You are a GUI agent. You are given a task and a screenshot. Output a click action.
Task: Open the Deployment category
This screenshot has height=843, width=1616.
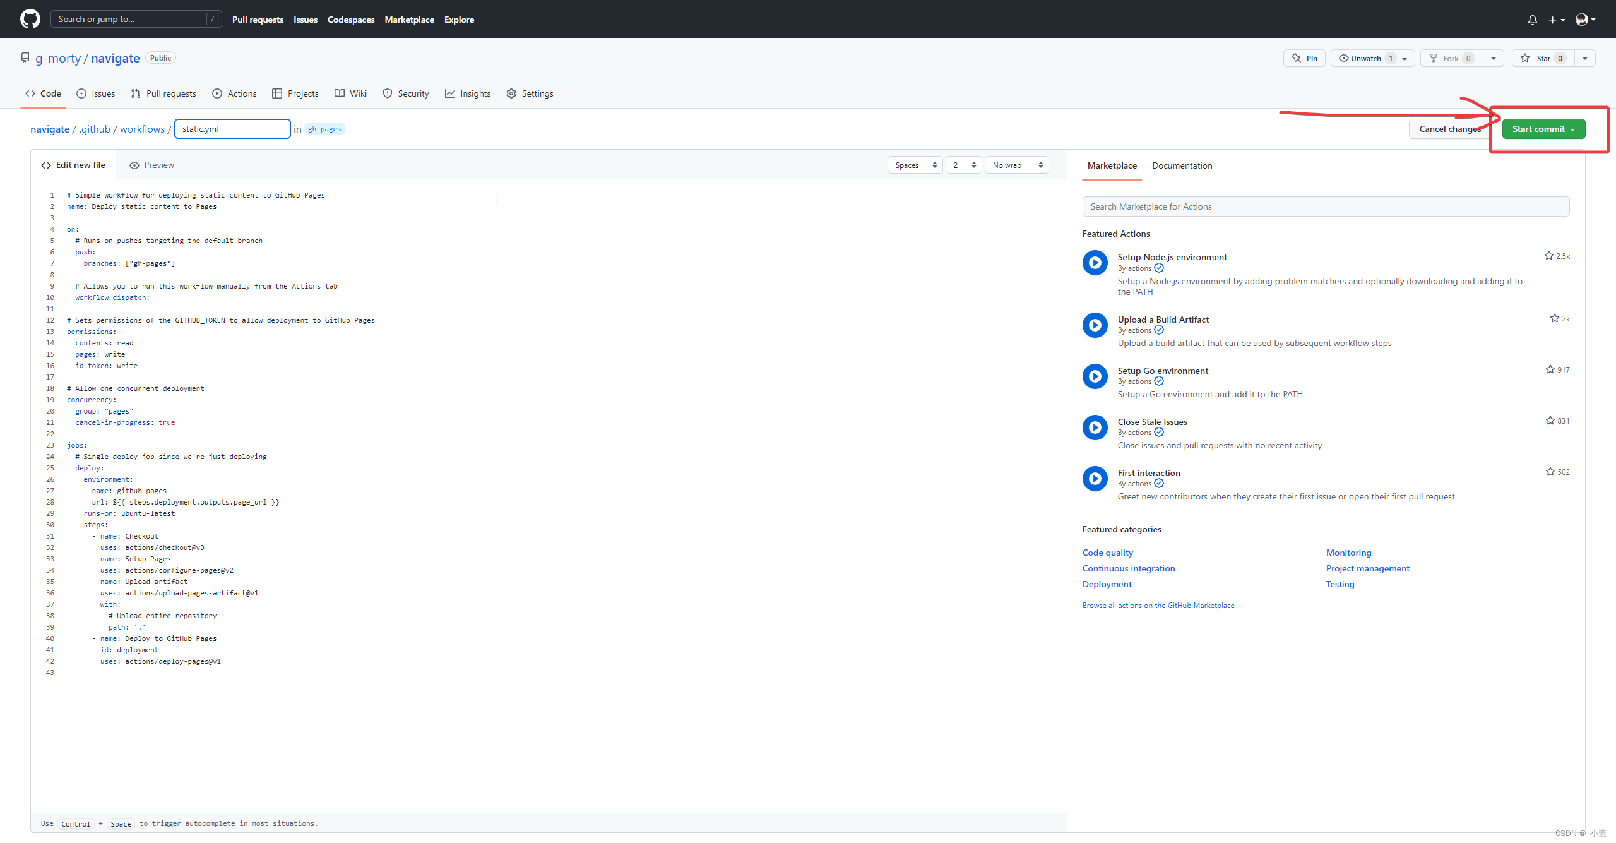click(1107, 584)
